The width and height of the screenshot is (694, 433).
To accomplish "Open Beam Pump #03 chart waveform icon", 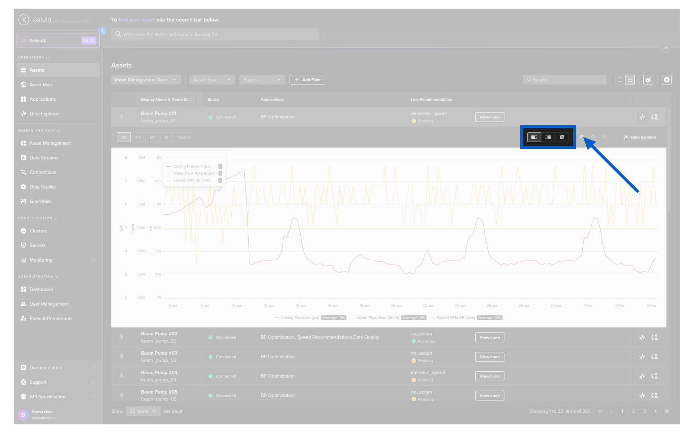I will [642, 357].
